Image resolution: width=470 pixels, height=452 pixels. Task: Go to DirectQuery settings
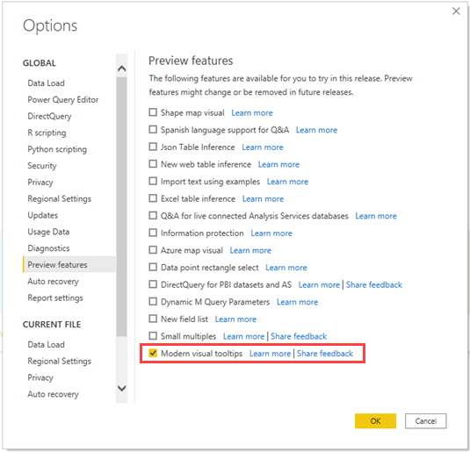point(49,116)
